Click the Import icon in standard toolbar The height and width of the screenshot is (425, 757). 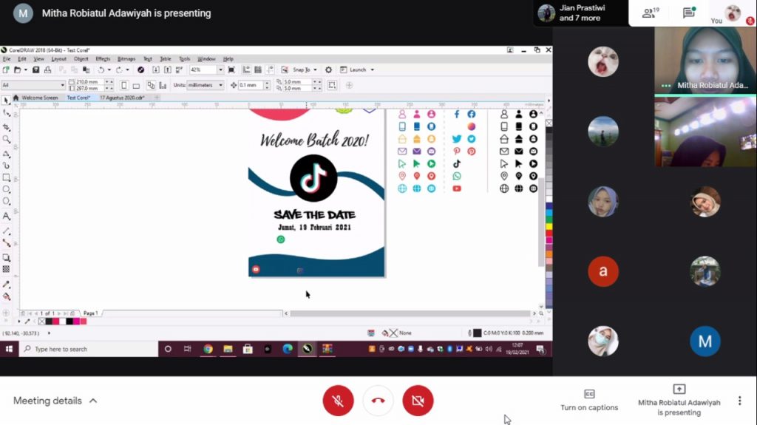(156, 70)
